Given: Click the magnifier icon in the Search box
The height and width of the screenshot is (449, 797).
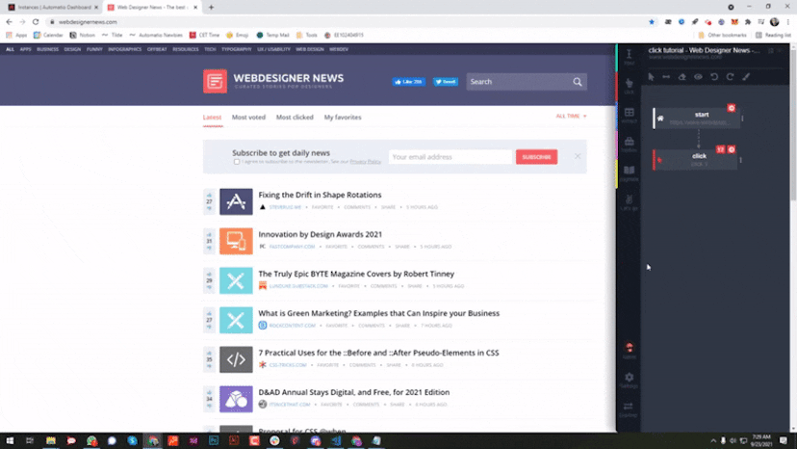Looking at the screenshot, I should click(x=578, y=82).
